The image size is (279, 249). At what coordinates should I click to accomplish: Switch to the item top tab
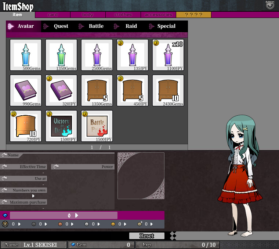point(18,15)
